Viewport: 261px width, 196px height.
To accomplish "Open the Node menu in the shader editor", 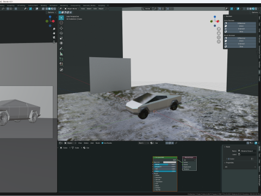I will point(98,143).
